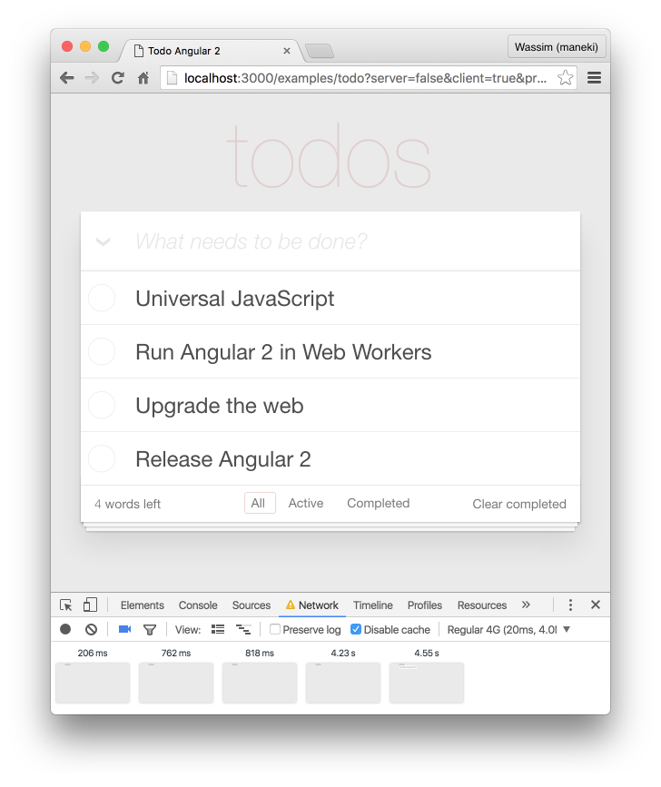Viewport: 661px width, 787px height.
Task: Toggle the DevTools device mode icon
Action: pyautogui.click(x=90, y=605)
